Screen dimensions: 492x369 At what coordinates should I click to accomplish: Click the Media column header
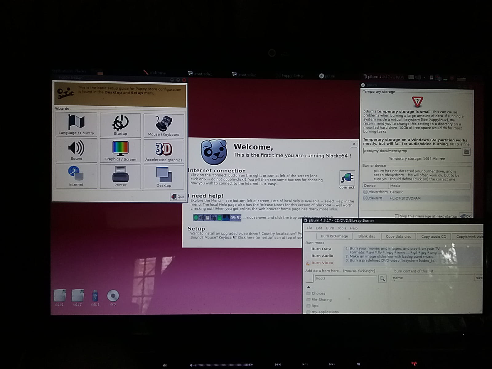click(x=429, y=186)
